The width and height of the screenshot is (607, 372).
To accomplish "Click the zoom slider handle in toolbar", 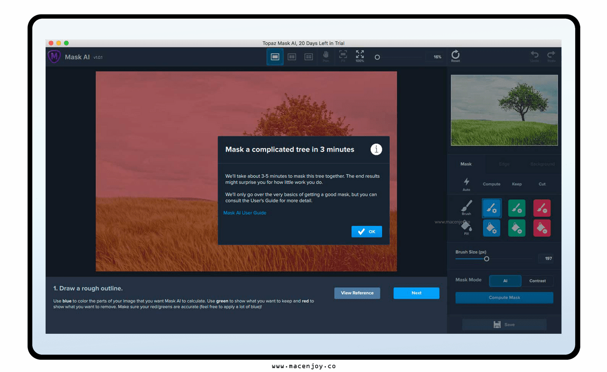I will click(x=377, y=57).
